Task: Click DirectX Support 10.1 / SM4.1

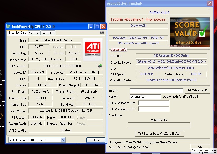Action: (92, 85)
